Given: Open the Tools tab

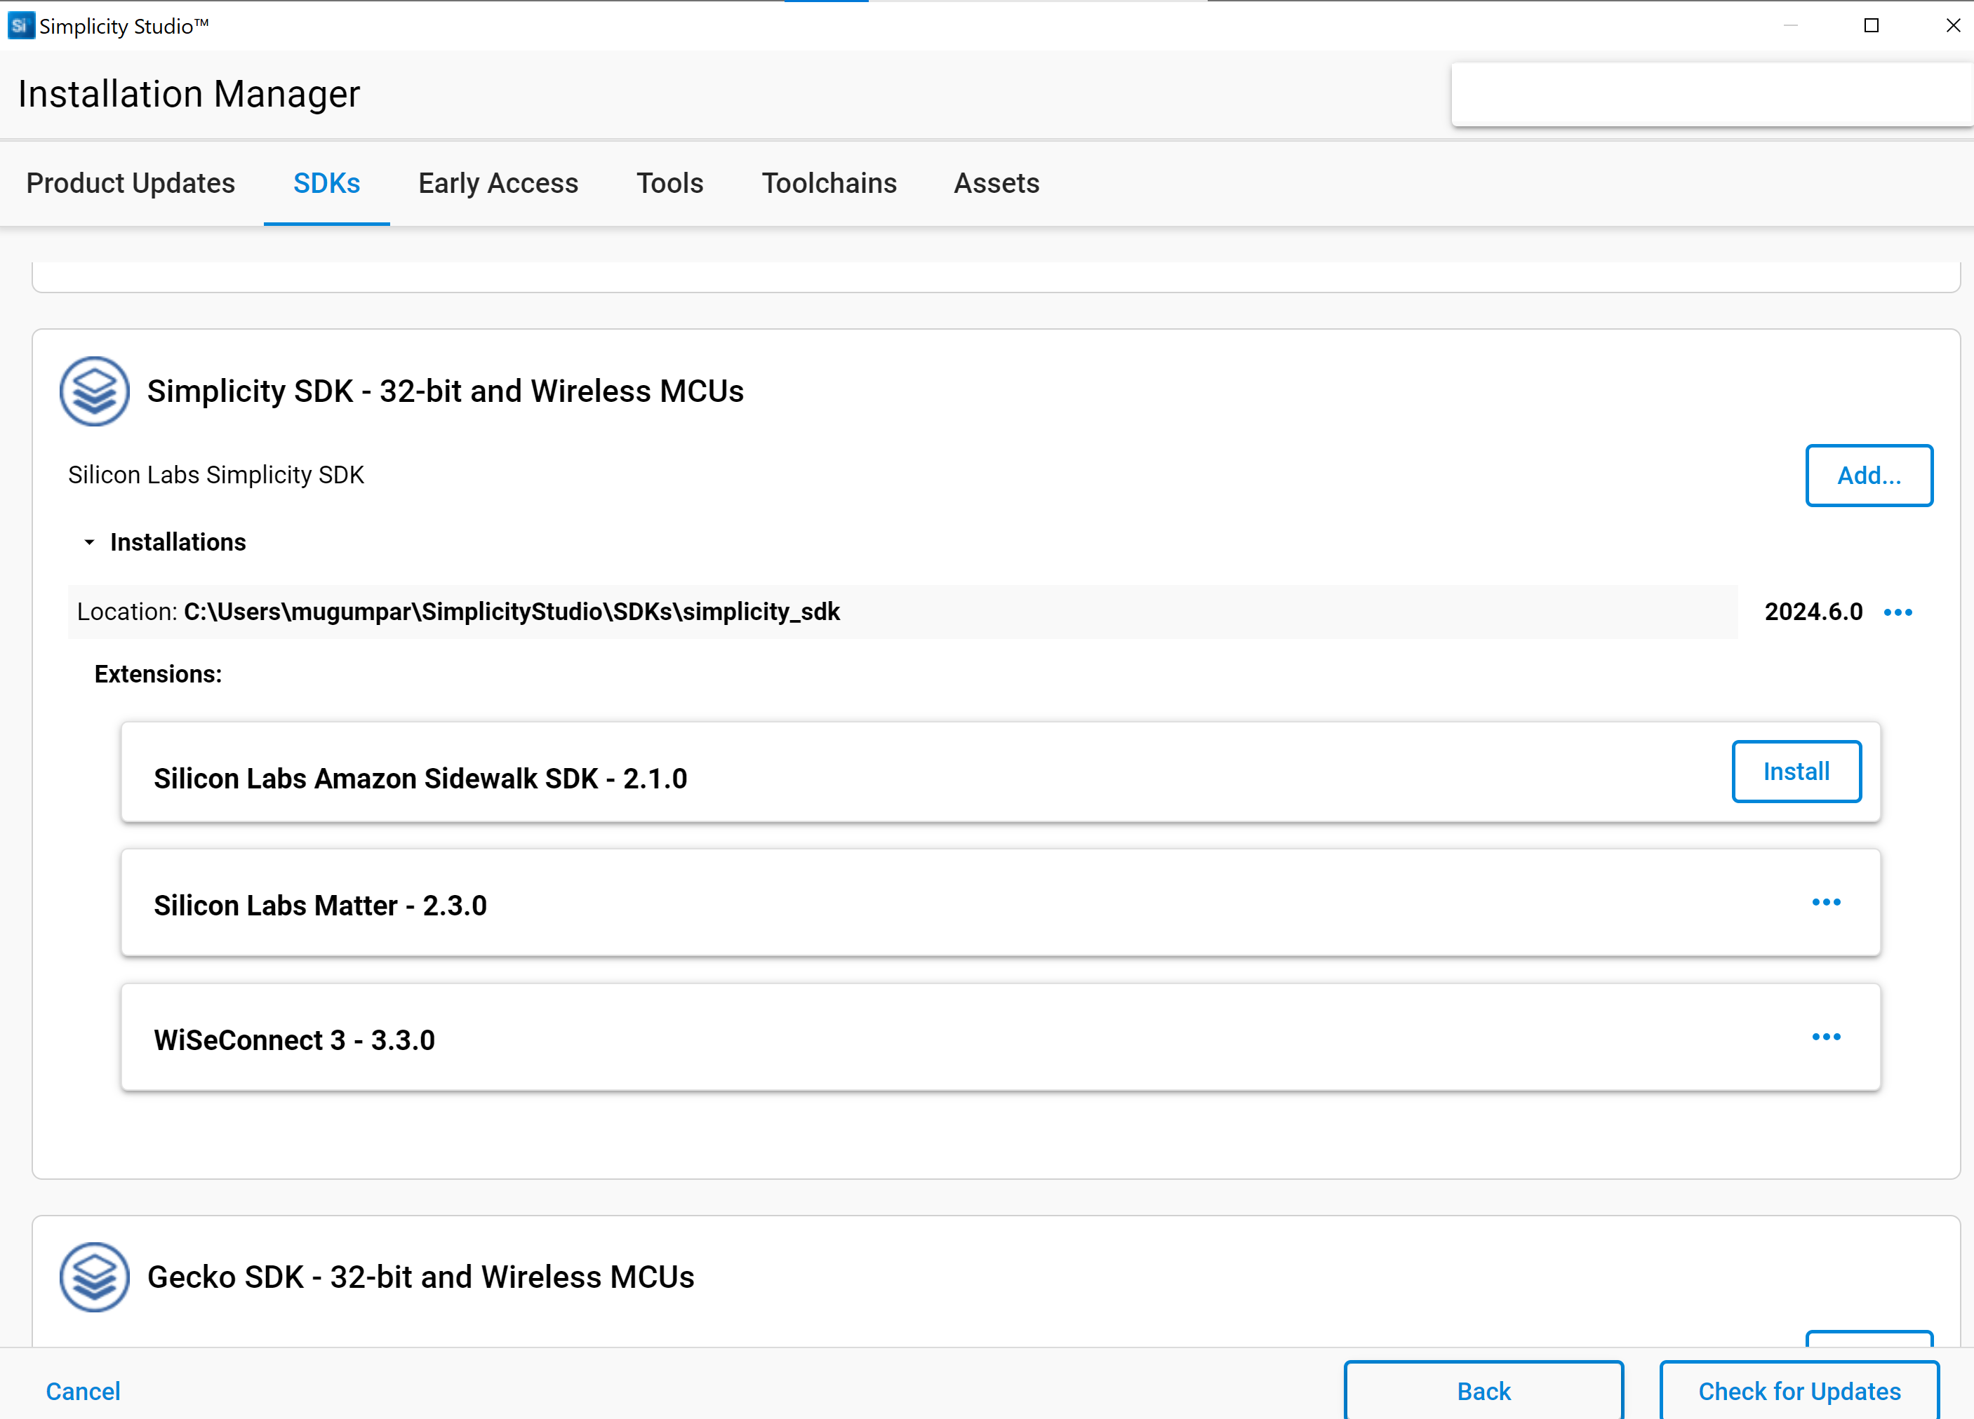Looking at the screenshot, I should click(669, 182).
